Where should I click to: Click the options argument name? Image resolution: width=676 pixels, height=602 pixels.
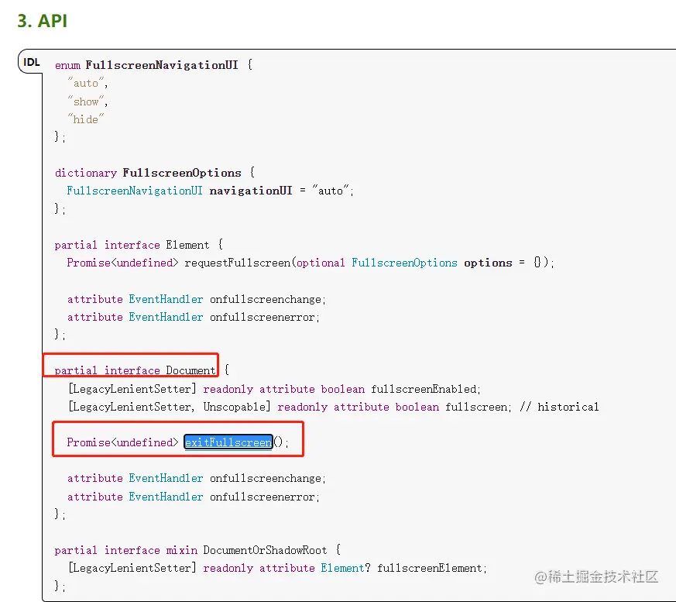[x=488, y=263]
